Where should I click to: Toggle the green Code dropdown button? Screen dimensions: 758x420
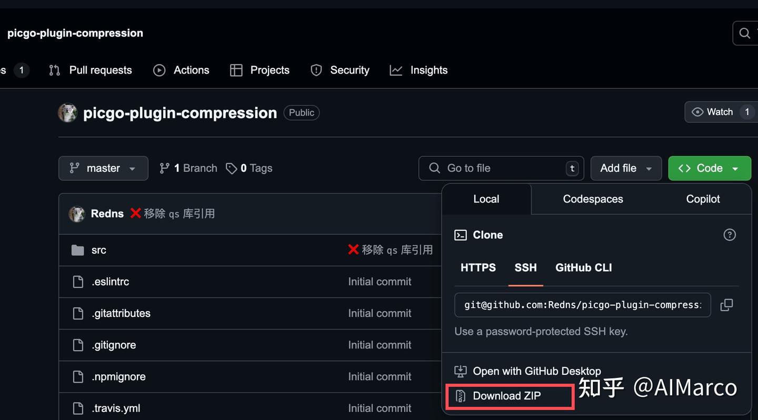pyautogui.click(x=709, y=168)
